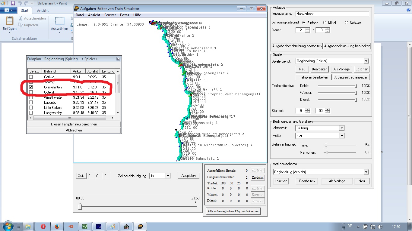Switch to the Ansicht ribbon tab
The height and width of the screenshot is (231, 412).
[43, 11]
